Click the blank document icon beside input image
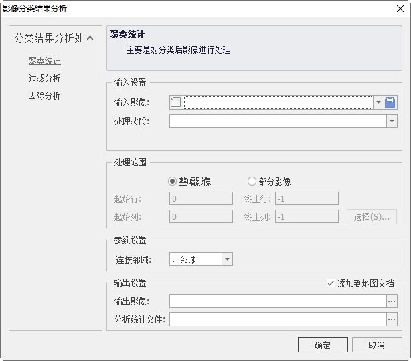Screen dimensions: 411x361 point(176,102)
